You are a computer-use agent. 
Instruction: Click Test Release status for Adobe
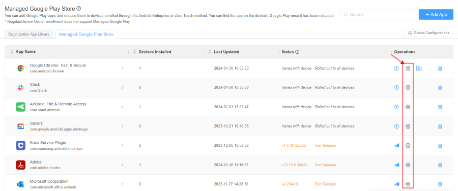coord(325,165)
